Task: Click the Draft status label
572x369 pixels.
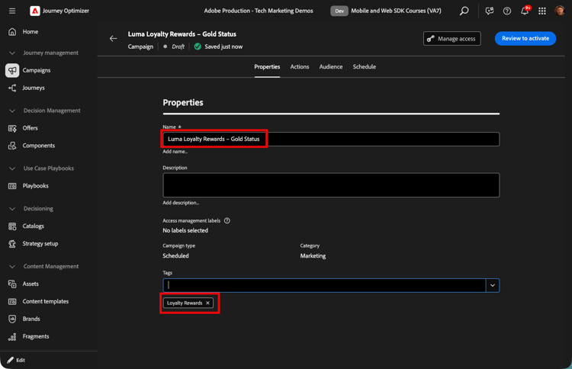Action: 178,47
